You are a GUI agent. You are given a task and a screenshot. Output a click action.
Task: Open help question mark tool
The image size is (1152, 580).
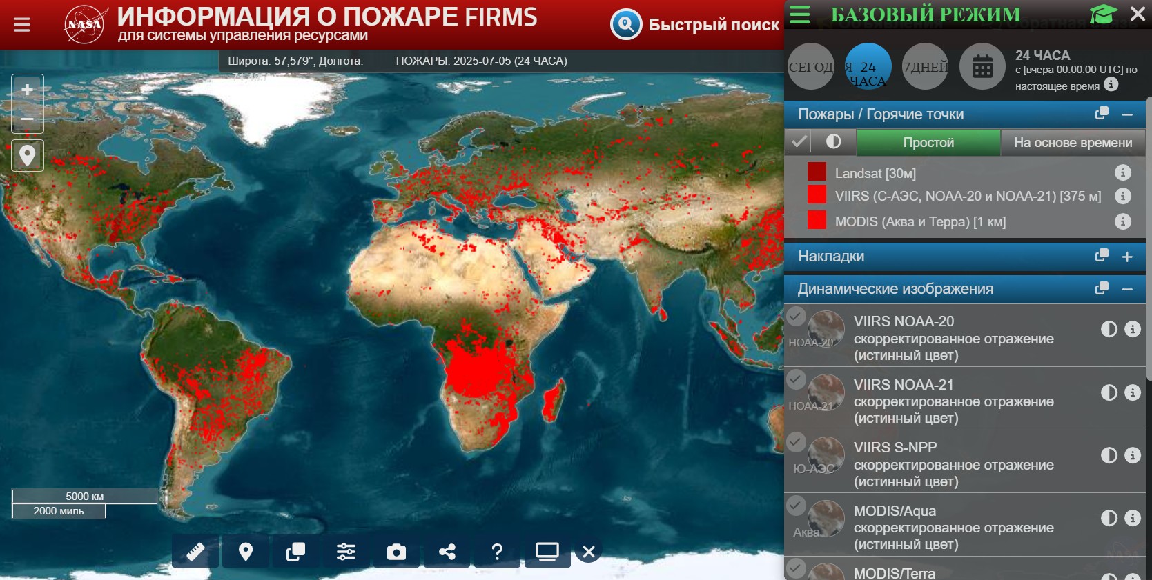(x=497, y=552)
